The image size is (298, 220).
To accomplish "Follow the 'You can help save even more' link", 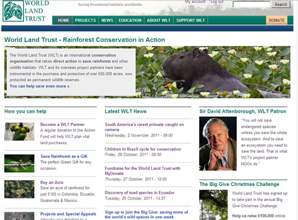I will [39, 86].
